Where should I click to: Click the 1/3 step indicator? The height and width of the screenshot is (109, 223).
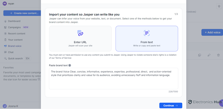176,14
